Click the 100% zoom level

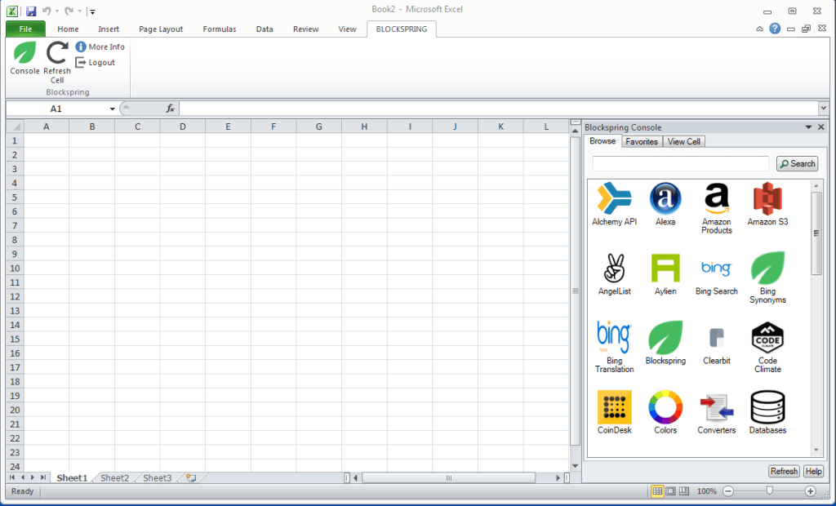click(x=707, y=491)
